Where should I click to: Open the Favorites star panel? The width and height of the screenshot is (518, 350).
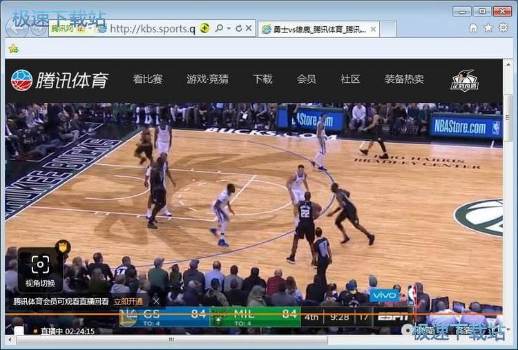click(x=488, y=28)
